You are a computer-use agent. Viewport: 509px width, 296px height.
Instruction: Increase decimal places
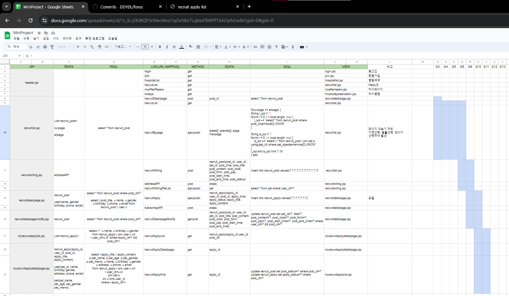pyautogui.click(x=99, y=47)
